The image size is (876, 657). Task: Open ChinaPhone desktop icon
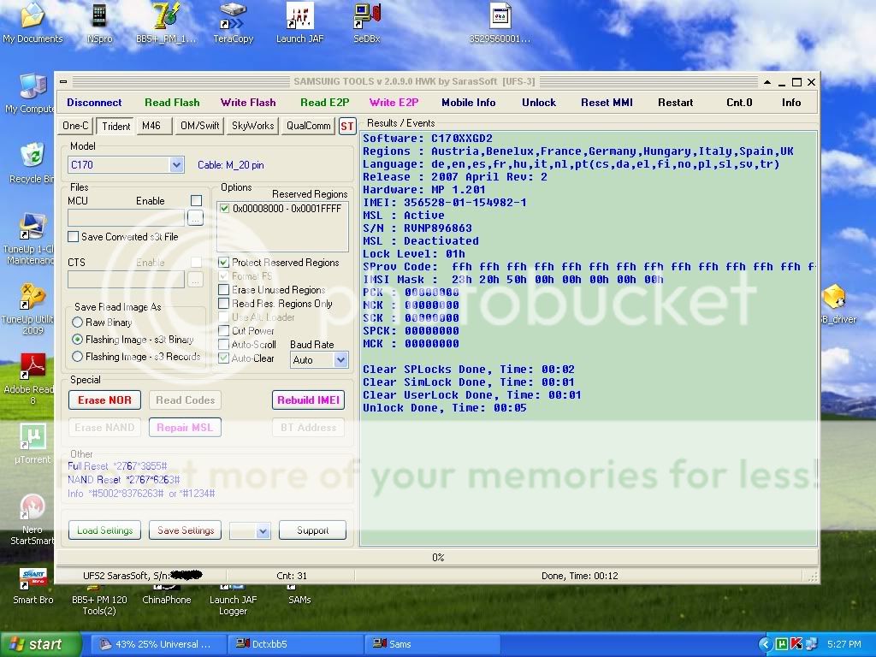pos(167,595)
